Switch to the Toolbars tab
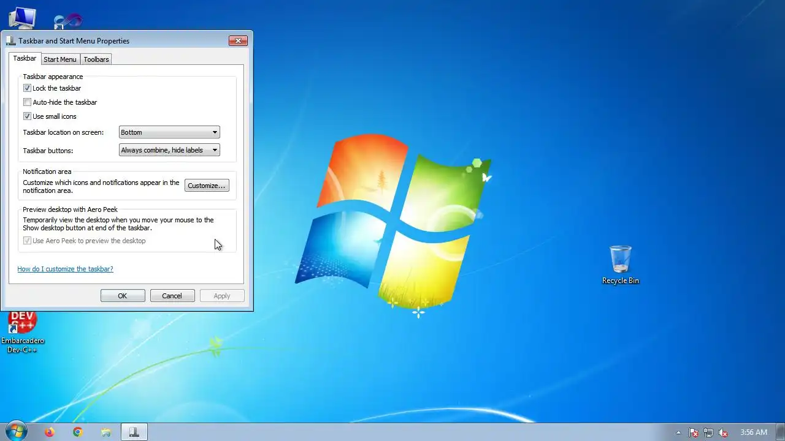This screenshot has width=785, height=441. [96, 59]
